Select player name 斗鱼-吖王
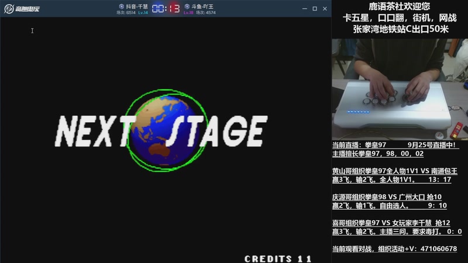This screenshot has width=468, height=263. [202, 6]
